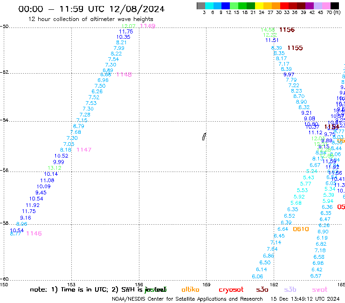
Task: Click the cyan swatch in the legend bar
Action: click(x=209, y=6)
